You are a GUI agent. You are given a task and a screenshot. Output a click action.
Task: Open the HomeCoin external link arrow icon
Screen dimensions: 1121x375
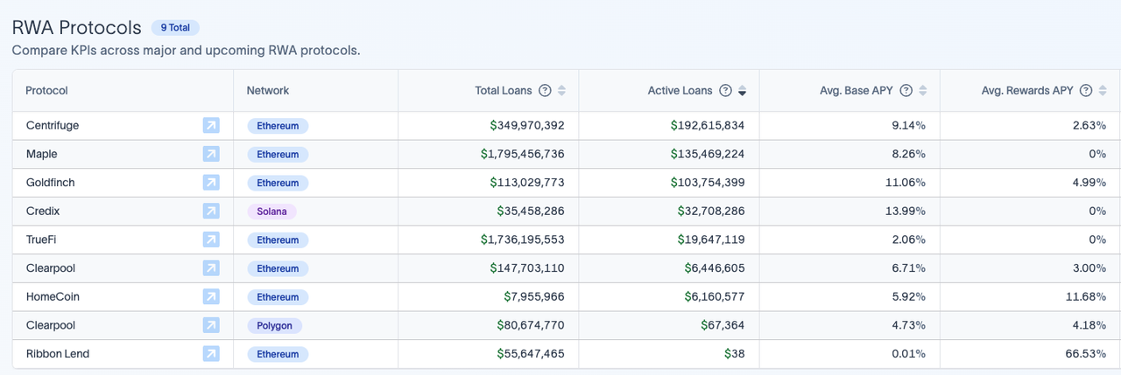pyautogui.click(x=211, y=297)
